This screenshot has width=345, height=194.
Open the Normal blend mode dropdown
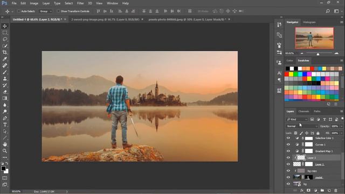click(x=302, y=126)
